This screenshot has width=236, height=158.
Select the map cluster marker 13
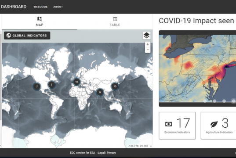point(115,86)
